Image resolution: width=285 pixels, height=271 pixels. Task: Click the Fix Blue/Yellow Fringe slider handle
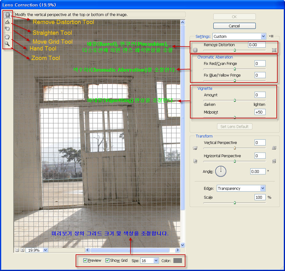(235, 80)
